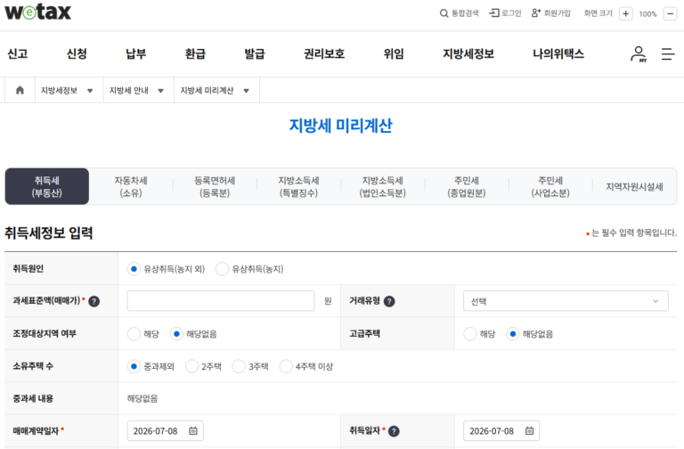Screen dimensions: 684x449
Task: Show help for 거래유형
Action: (389, 301)
